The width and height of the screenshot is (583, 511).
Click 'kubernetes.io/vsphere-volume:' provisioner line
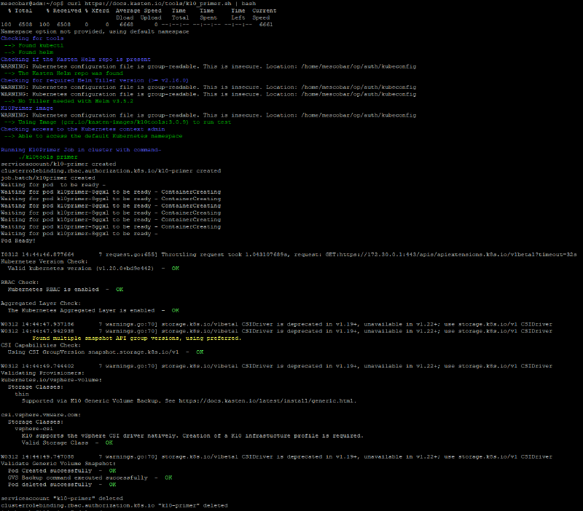click(x=51, y=380)
